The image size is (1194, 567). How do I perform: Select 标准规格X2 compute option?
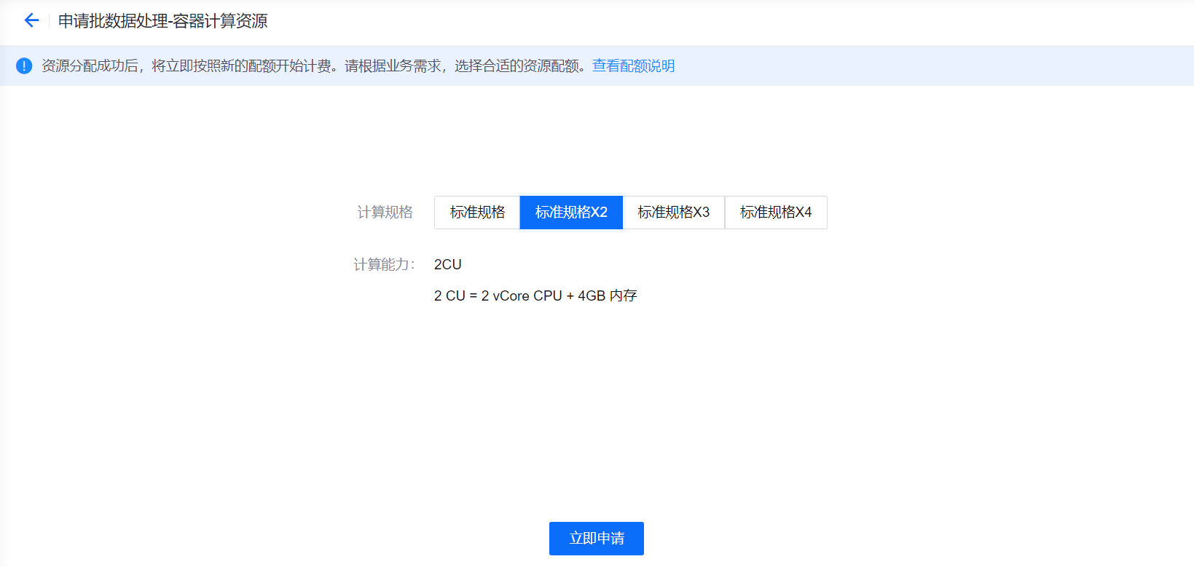(x=571, y=213)
